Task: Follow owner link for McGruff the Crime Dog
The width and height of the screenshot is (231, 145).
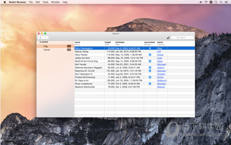Action: (x=160, y=61)
